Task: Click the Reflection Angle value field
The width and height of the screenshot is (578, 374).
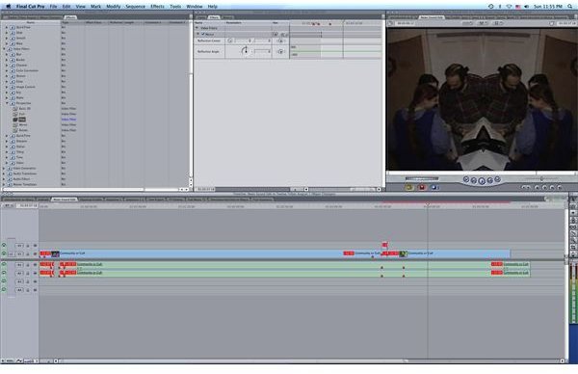Action: [x=263, y=52]
